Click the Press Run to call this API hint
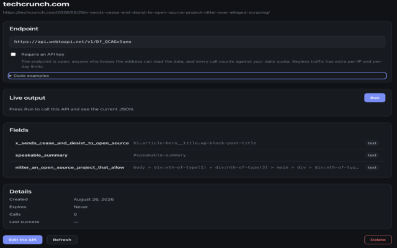 coord(72,109)
